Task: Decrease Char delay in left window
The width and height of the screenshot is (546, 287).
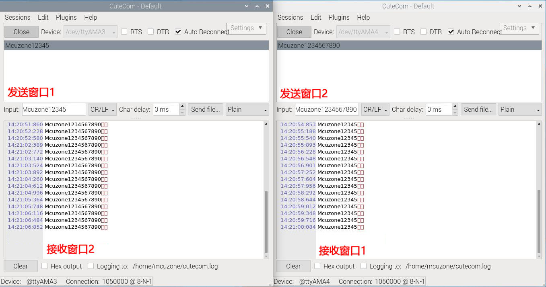Action: [182, 113]
